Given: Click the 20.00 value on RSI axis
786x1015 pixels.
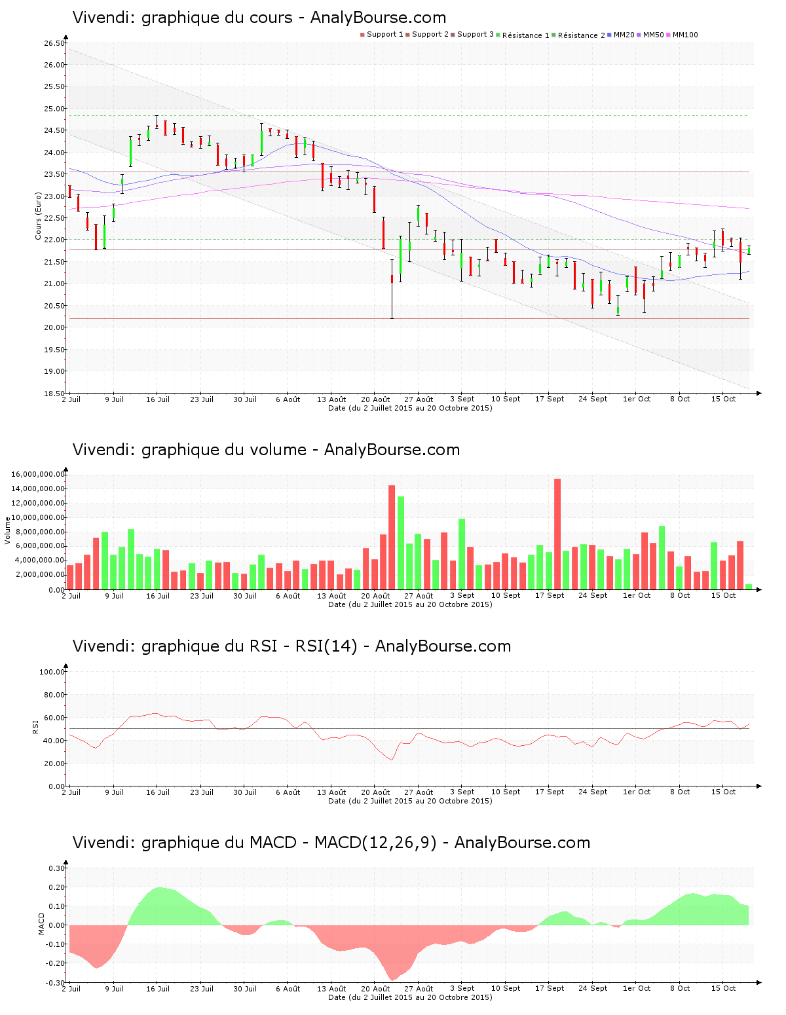Looking at the screenshot, I should (x=54, y=764).
